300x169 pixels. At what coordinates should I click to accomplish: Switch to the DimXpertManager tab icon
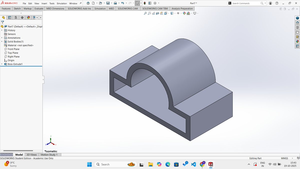[22, 18]
